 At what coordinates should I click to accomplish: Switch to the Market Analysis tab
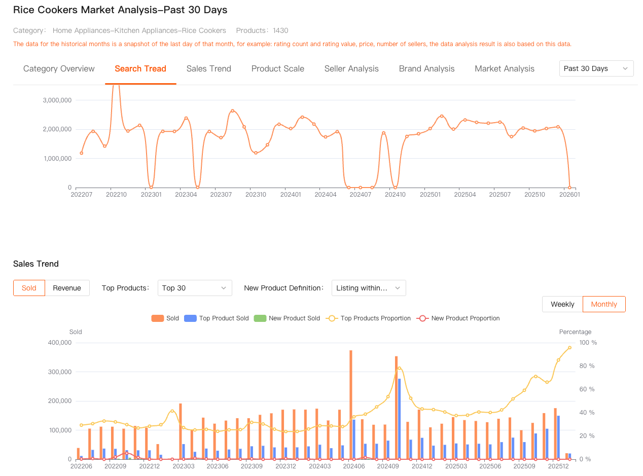point(504,69)
